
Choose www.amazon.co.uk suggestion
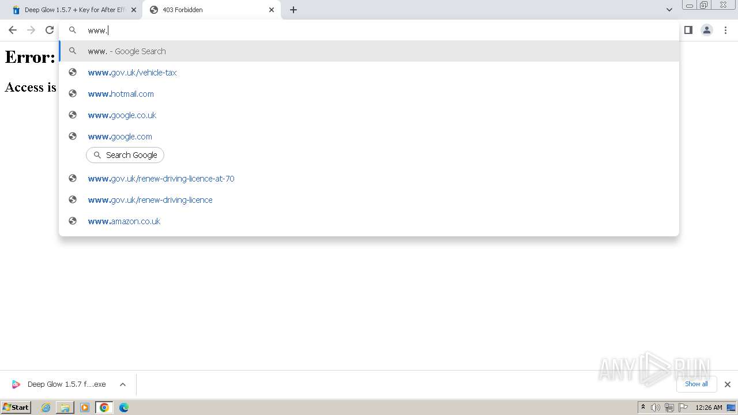pyautogui.click(x=369, y=221)
